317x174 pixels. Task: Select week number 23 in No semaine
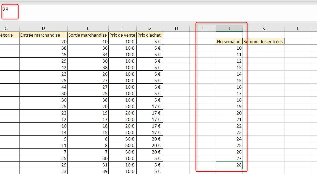pyautogui.click(x=229, y=132)
